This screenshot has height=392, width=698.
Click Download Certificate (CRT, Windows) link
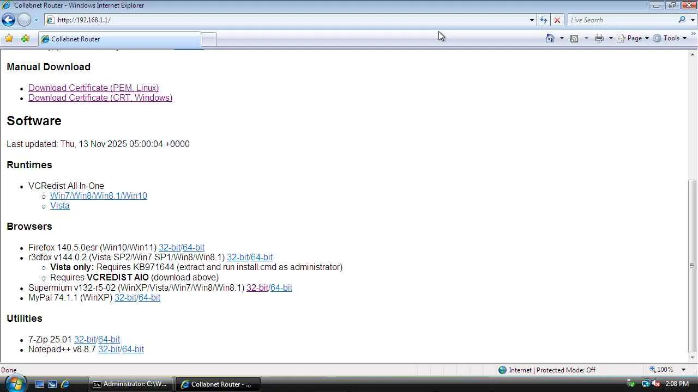coord(100,98)
